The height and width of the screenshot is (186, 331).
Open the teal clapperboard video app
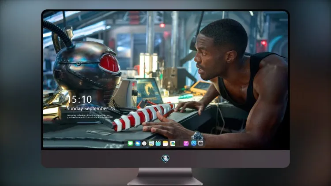tap(158, 143)
